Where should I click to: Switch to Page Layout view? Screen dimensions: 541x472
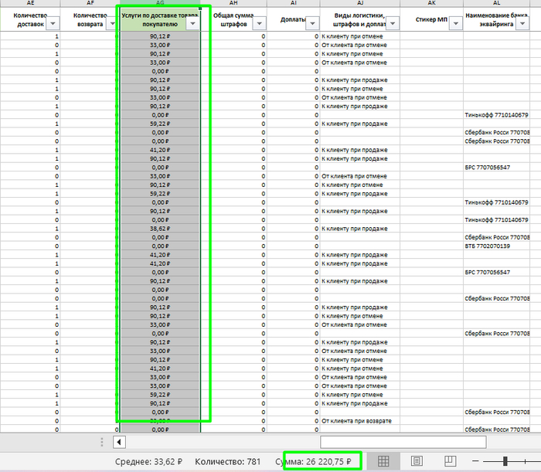tap(416, 461)
